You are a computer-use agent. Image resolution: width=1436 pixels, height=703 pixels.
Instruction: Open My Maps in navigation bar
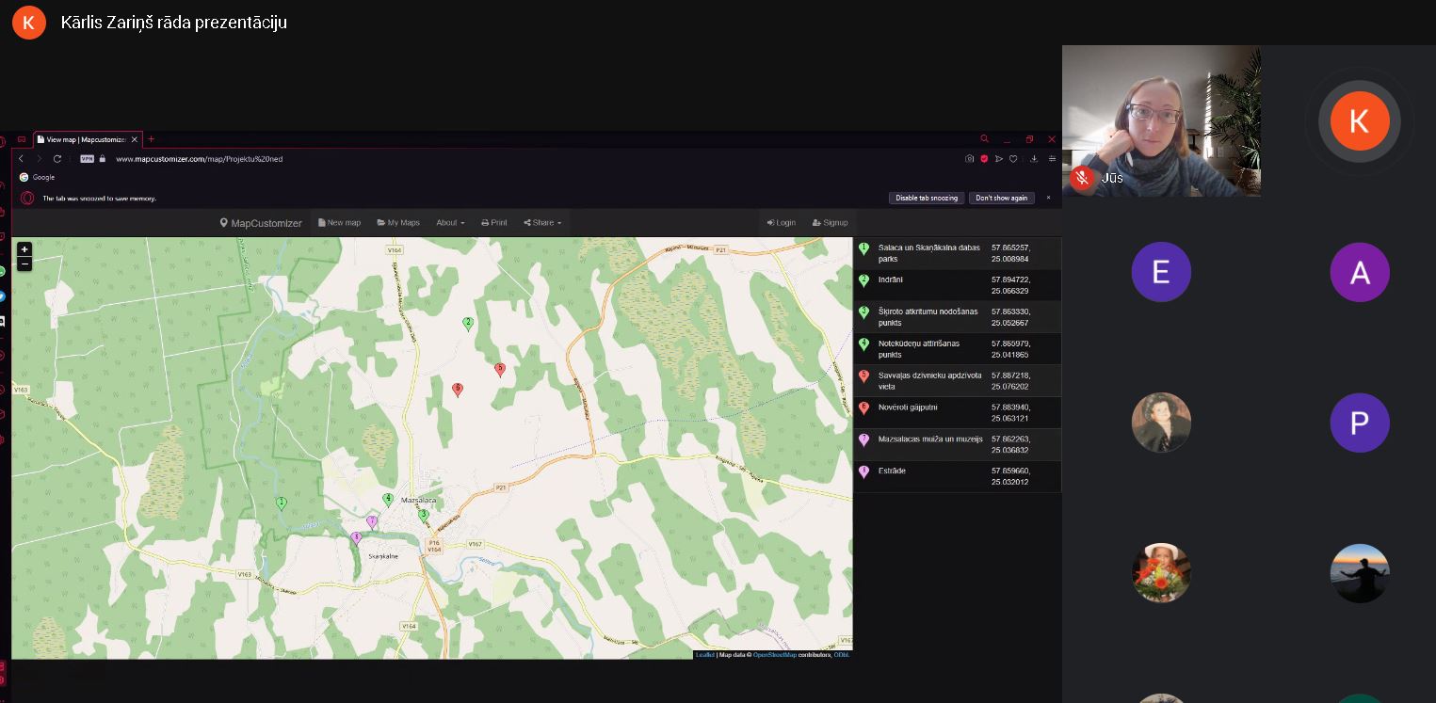398,223
